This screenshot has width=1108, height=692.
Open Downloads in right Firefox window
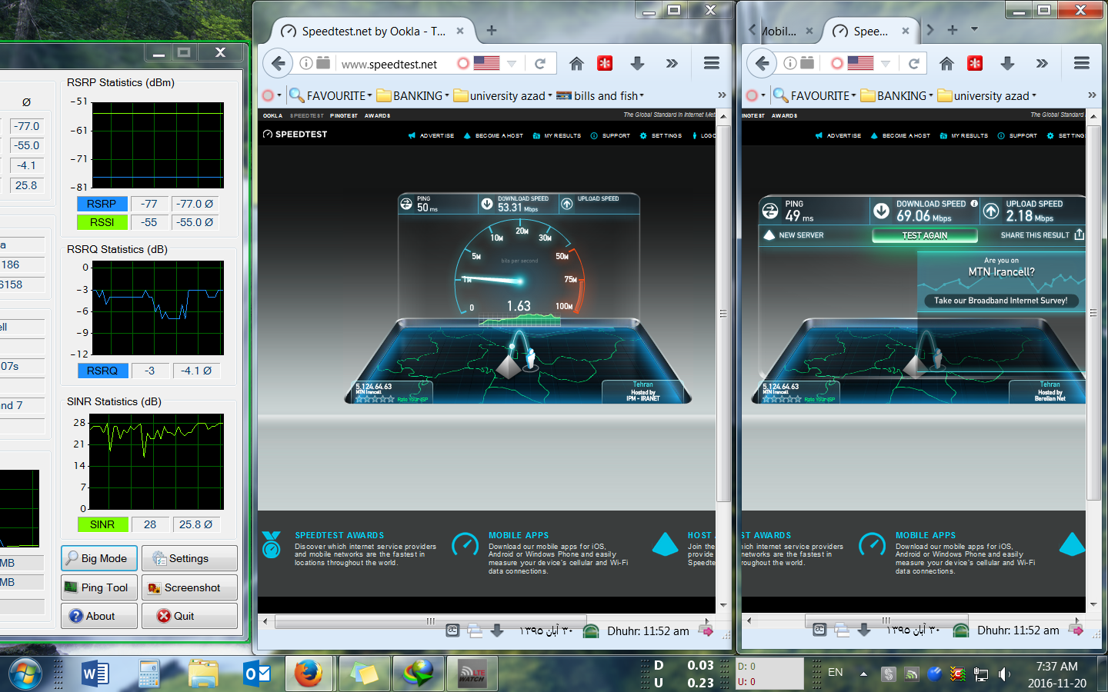click(x=1007, y=63)
